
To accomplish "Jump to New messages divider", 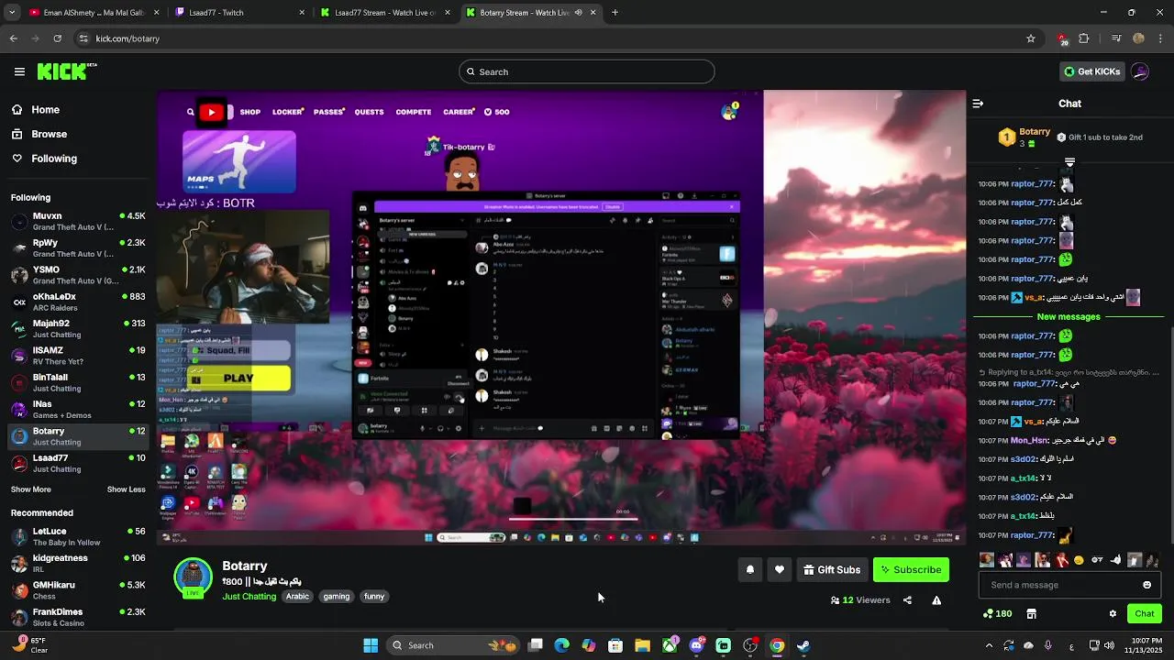I will tap(1069, 317).
